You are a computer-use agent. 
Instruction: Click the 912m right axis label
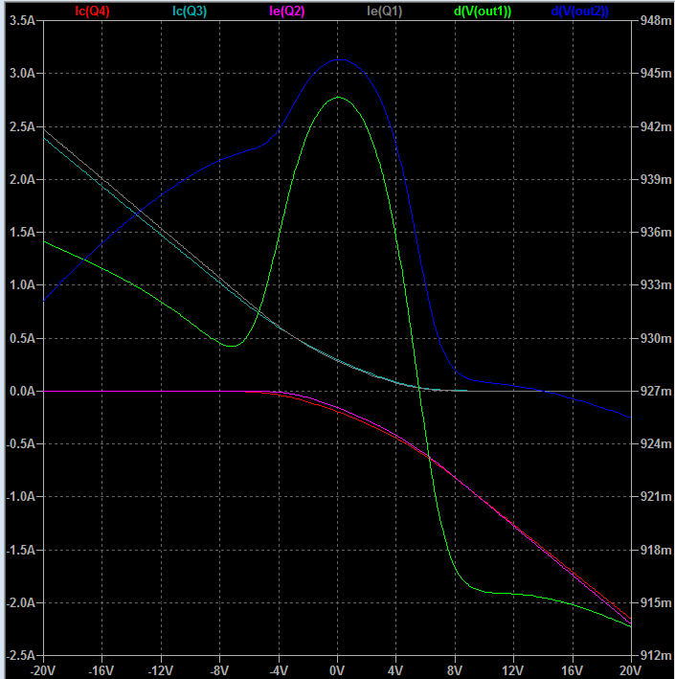click(x=656, y=656)
